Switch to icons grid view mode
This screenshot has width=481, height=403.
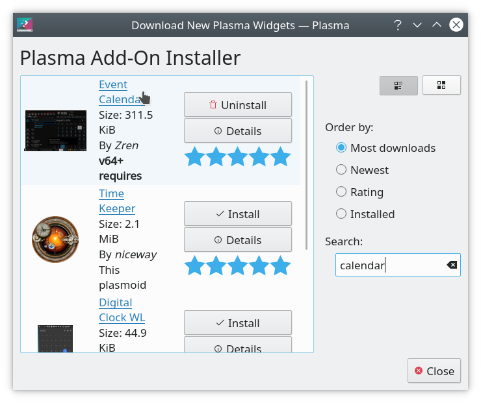(x=441, y=85)
